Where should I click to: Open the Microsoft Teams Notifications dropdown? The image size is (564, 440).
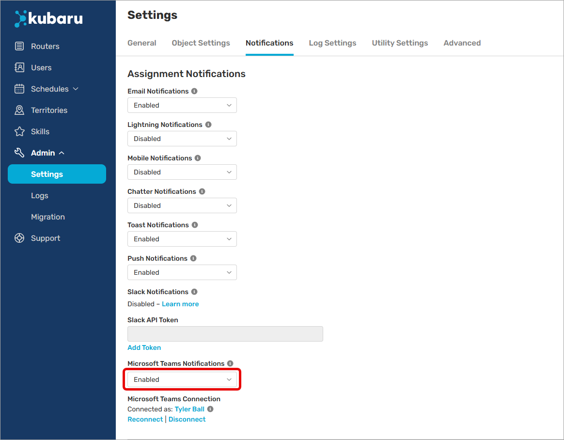pyautogui.click(x=182, y=379)
